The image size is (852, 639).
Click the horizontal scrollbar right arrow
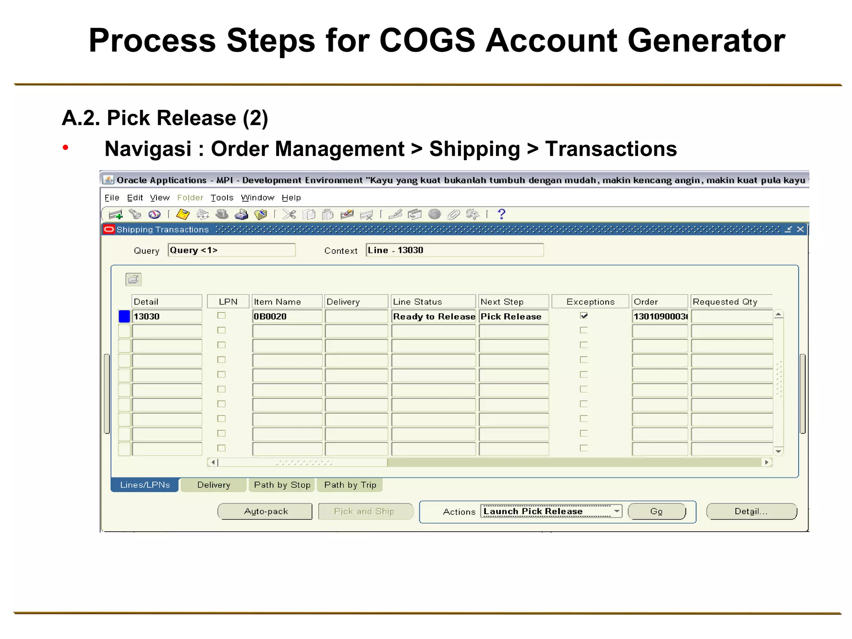[x=767, y=462]
